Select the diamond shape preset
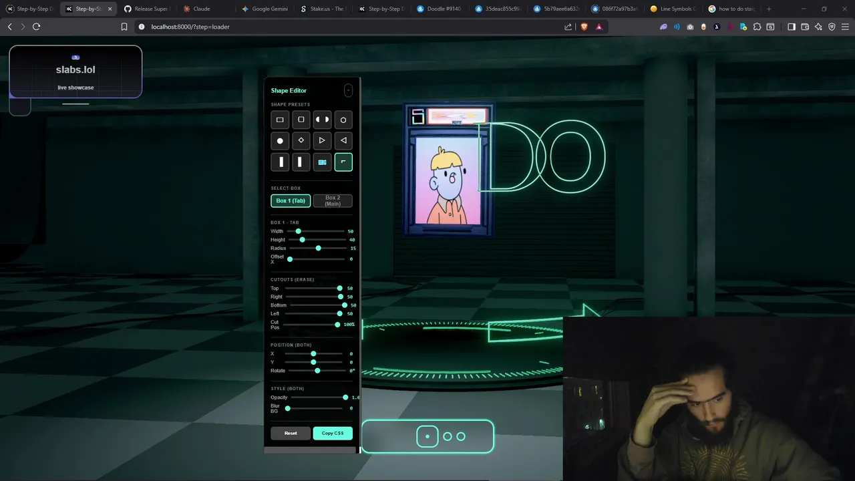 tap(301, 140)
